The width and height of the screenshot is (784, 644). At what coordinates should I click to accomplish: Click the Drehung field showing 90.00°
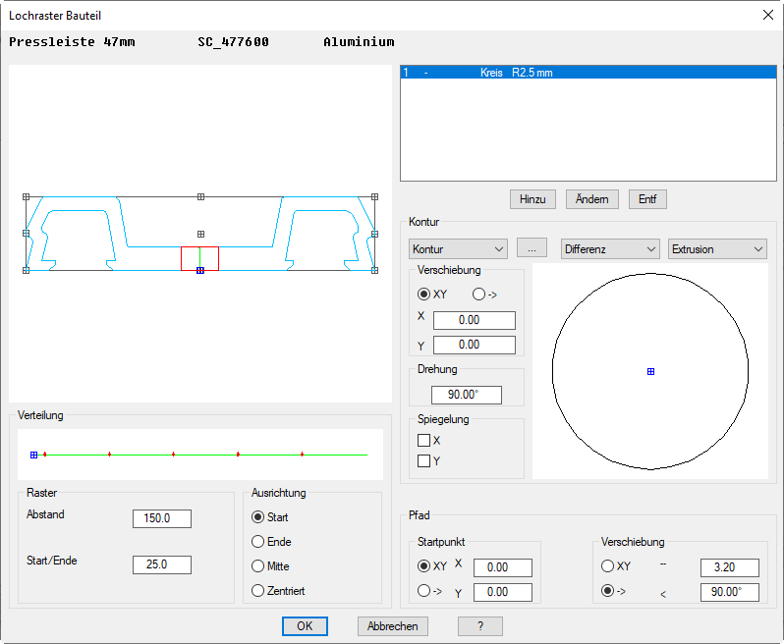point(467,395)
